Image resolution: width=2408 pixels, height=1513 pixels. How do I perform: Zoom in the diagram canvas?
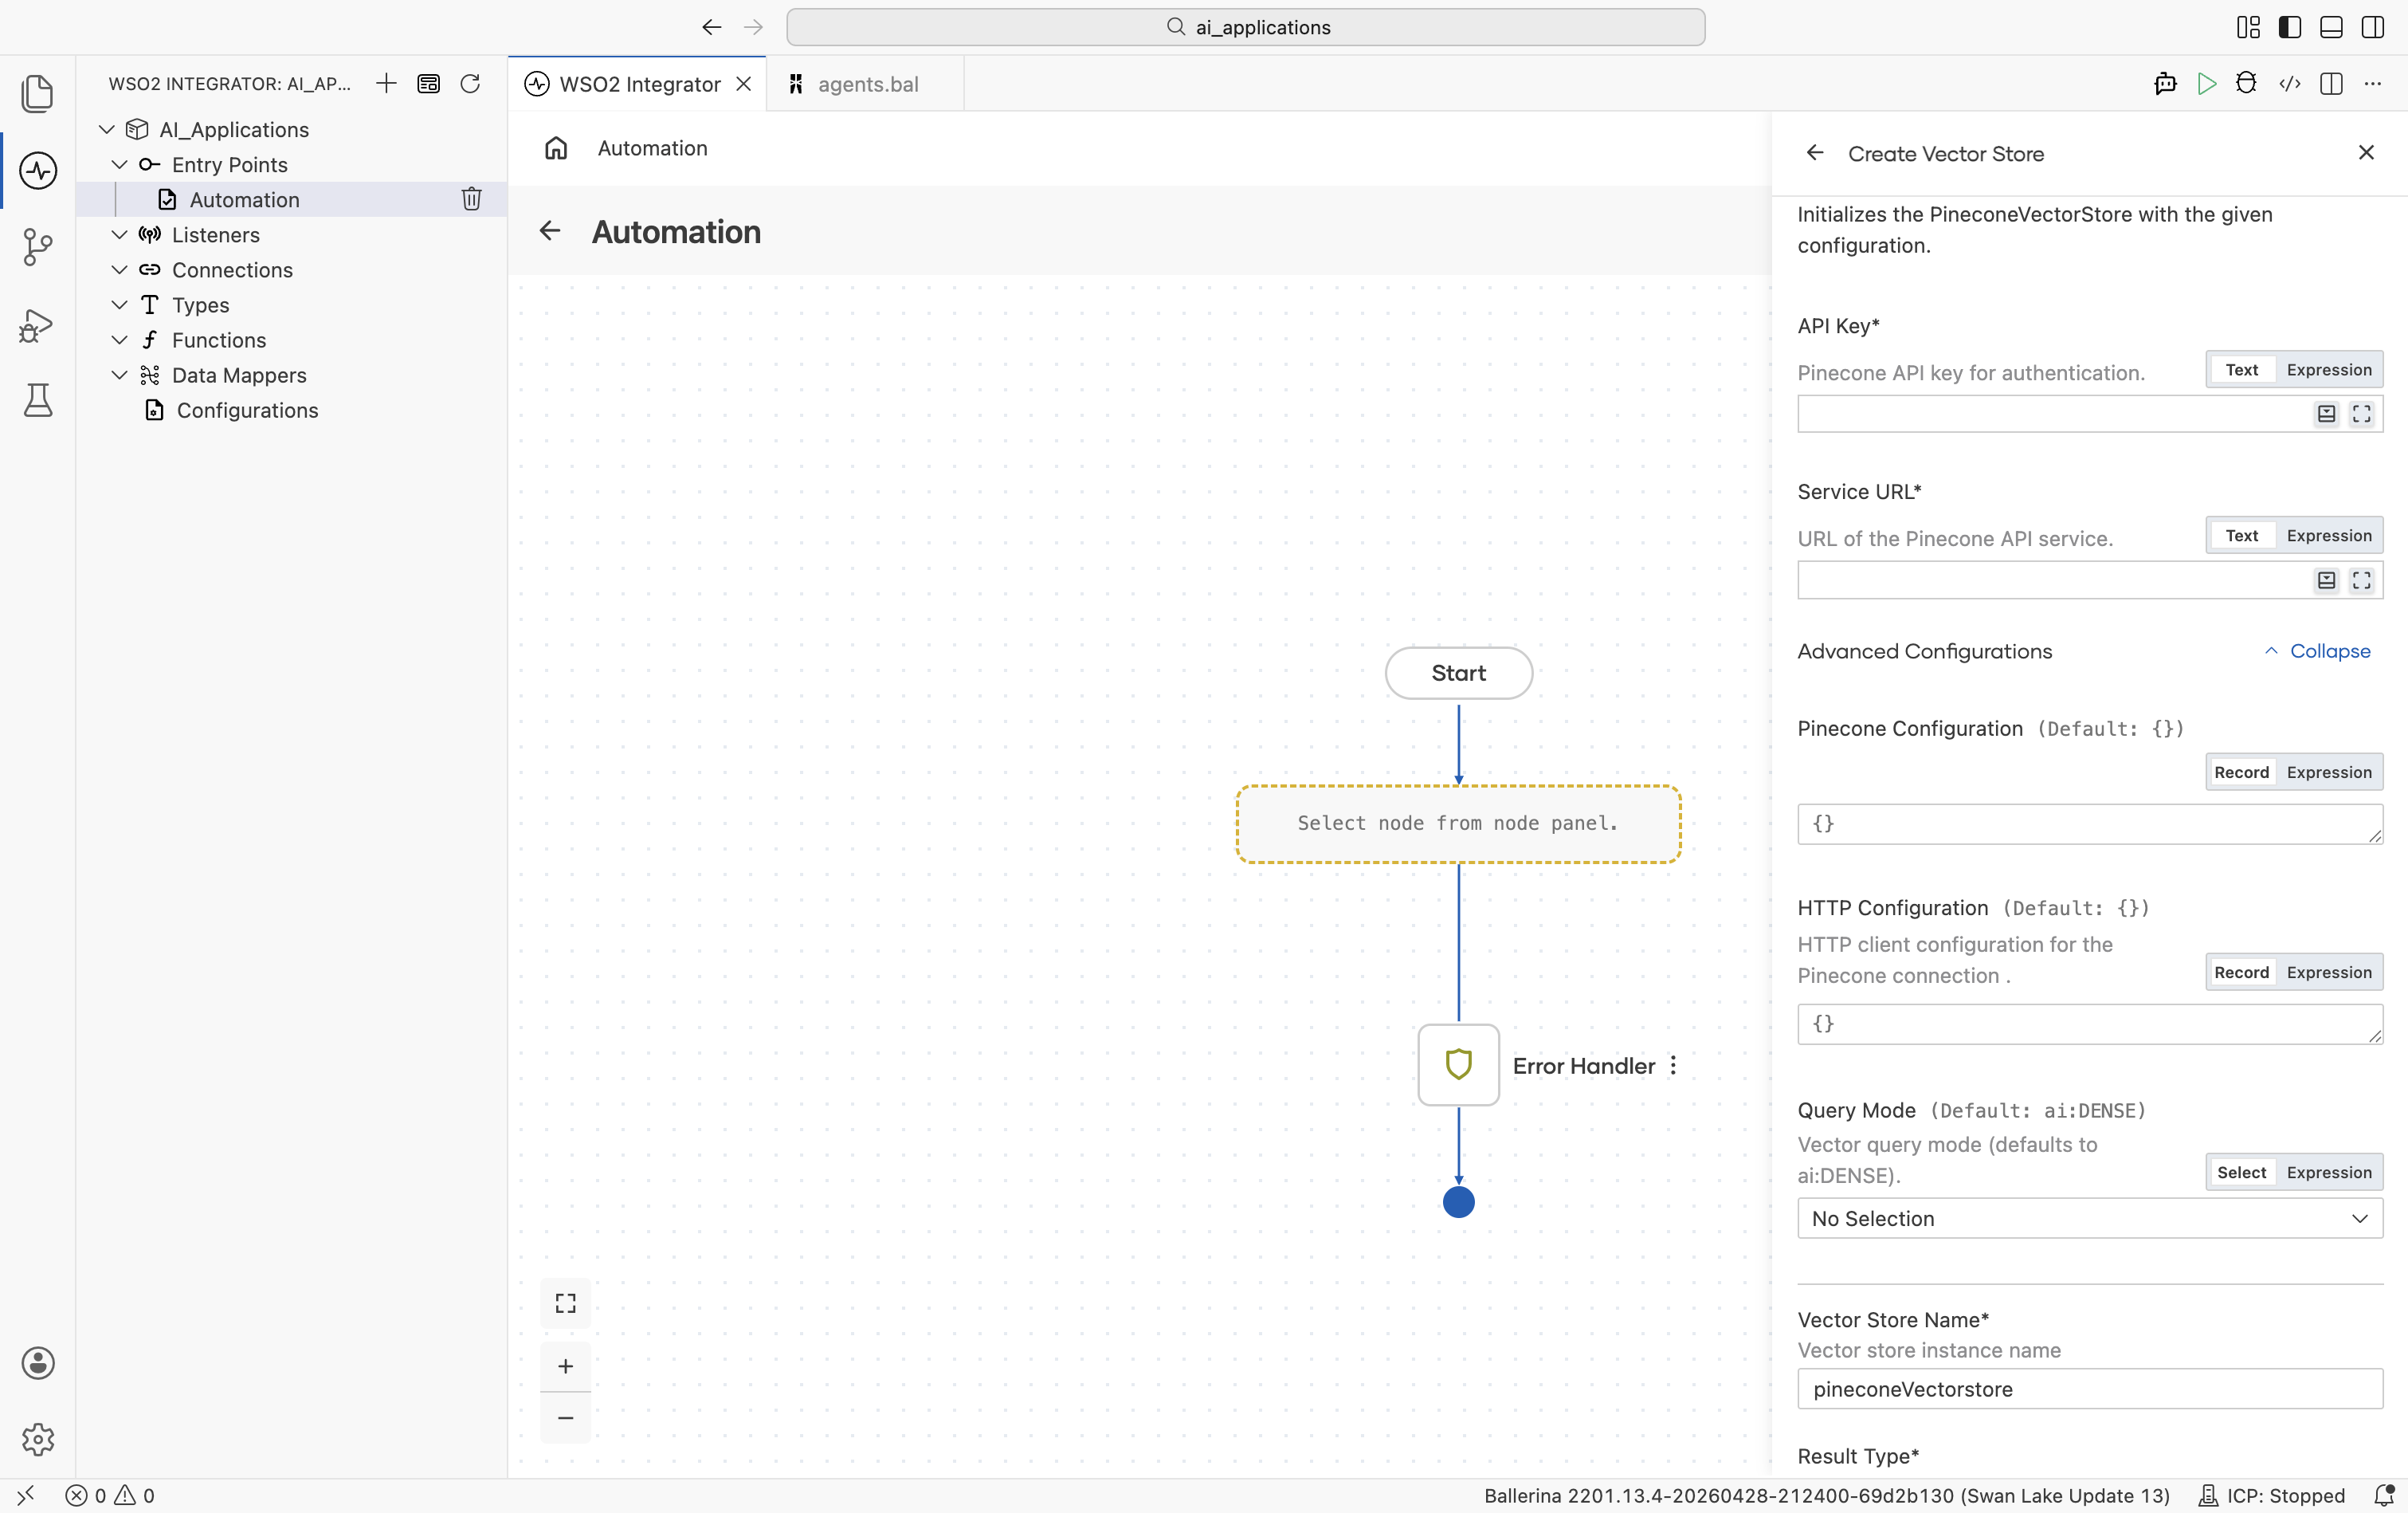(x=566, y=1366)
